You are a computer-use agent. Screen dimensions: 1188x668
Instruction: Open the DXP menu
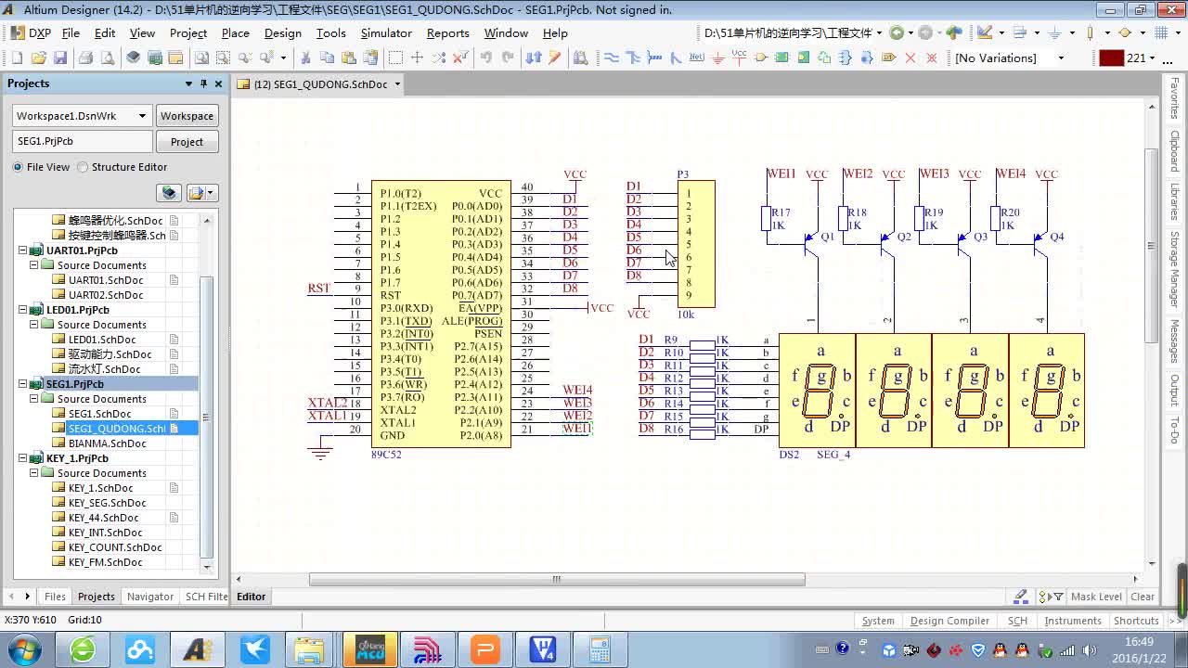(31, 32)
